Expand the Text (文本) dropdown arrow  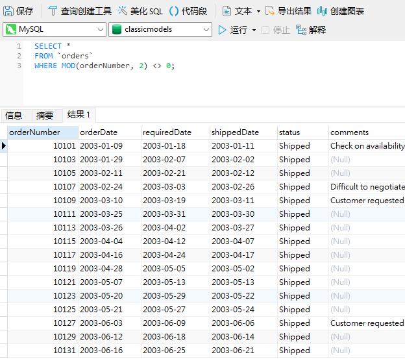[x=258, y=12]
